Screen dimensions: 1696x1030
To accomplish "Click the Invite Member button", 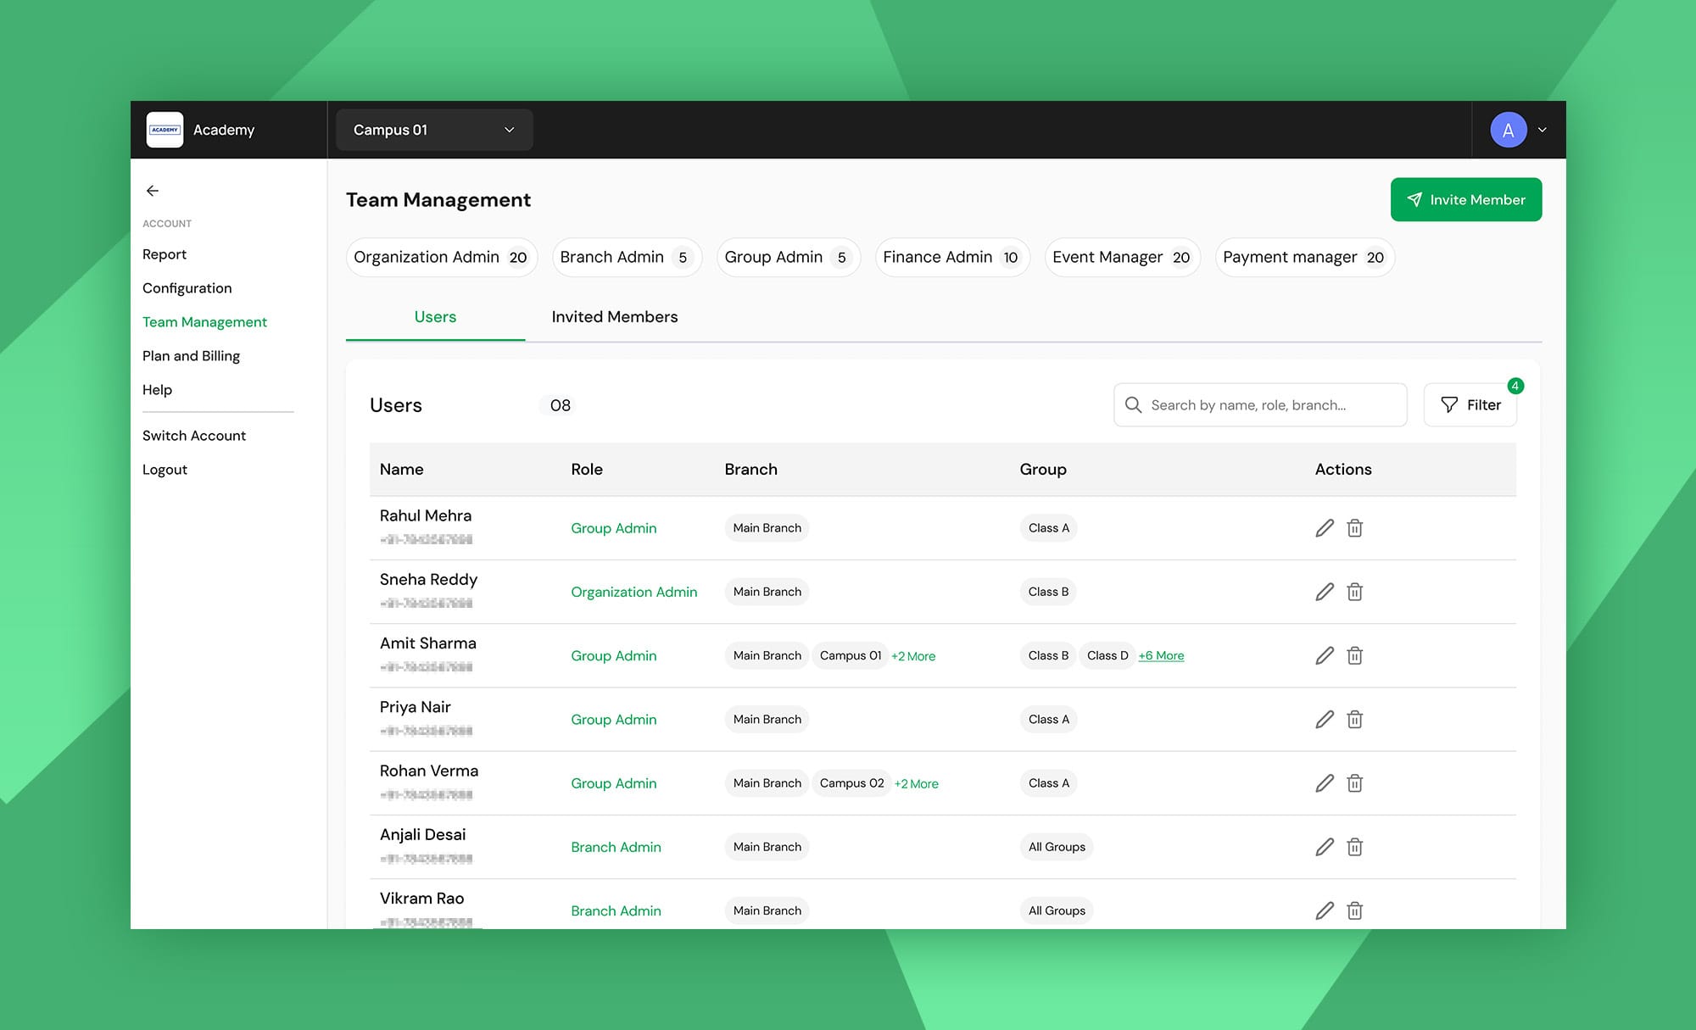I will pos(1465,199).
